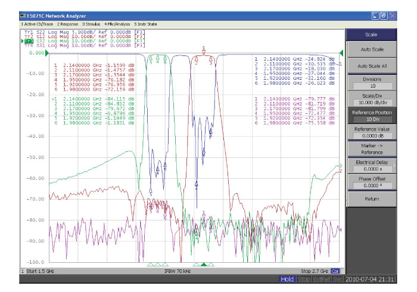This screenshot has height=292, width=417.
Task: Edit Phase Offset value 0.0000 °
Action: point(372,185)
